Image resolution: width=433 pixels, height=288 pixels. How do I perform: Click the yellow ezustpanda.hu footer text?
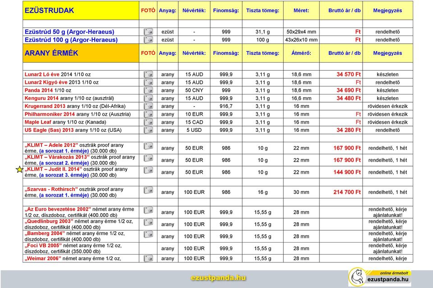(218, 278)
